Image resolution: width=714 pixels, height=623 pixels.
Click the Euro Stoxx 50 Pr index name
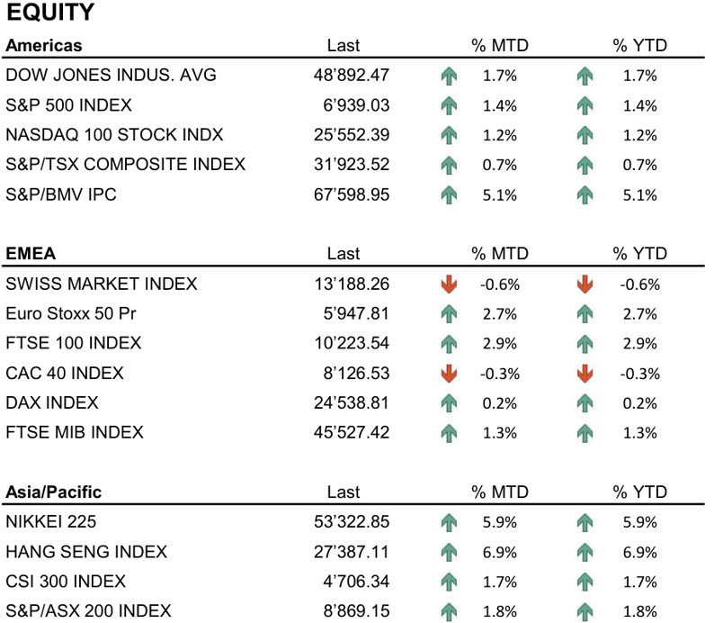pos(71,314)
